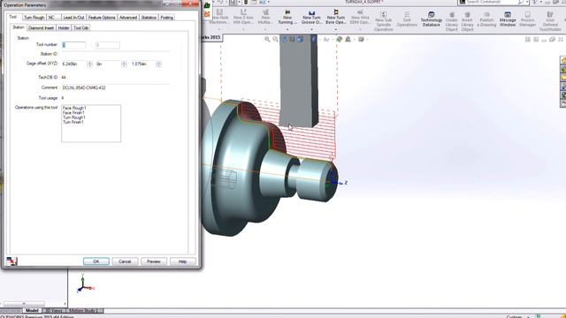Open dropdown arrow under New Turn Bore
Image resolution: width=566 pixels, height=318 pixels.
(x=336, y=29)
